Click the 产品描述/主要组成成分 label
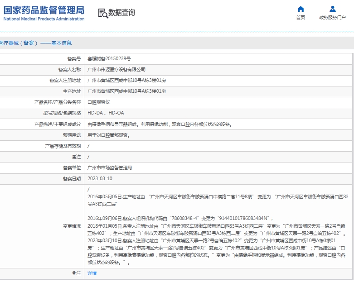 coord(58,124)
